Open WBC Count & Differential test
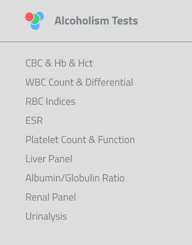This screenshot has height=245, width=192. click(x=79, y=82)
